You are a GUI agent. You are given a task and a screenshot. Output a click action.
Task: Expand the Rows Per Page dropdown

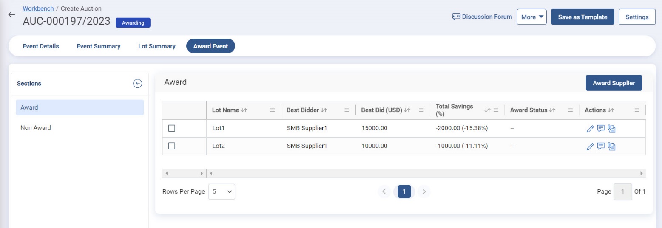222,192
